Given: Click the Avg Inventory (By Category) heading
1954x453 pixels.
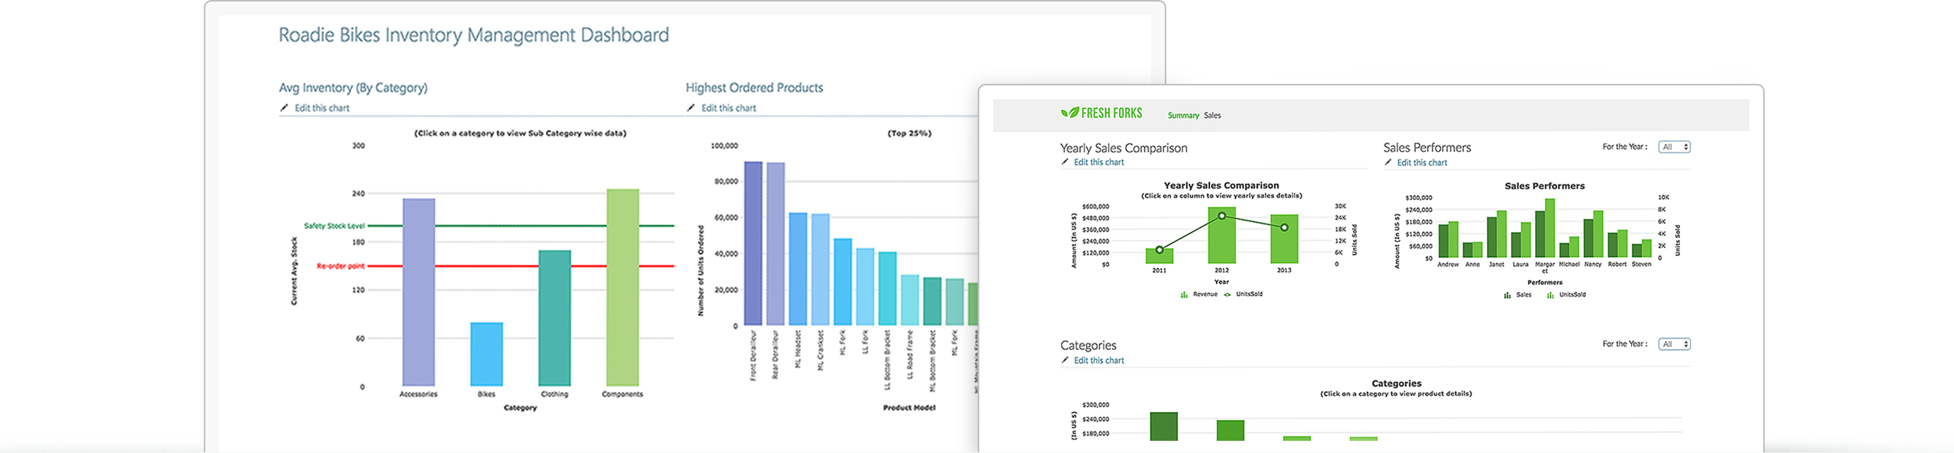Looking at the screenshot, I should pyautogui.click(x=353, y=88).
